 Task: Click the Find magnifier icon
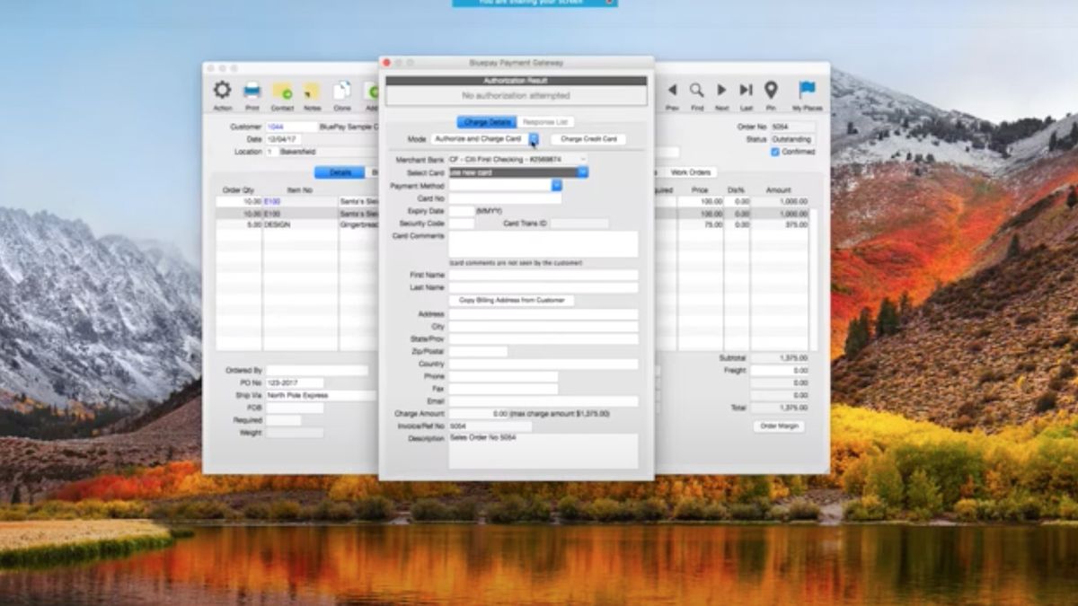696,90
